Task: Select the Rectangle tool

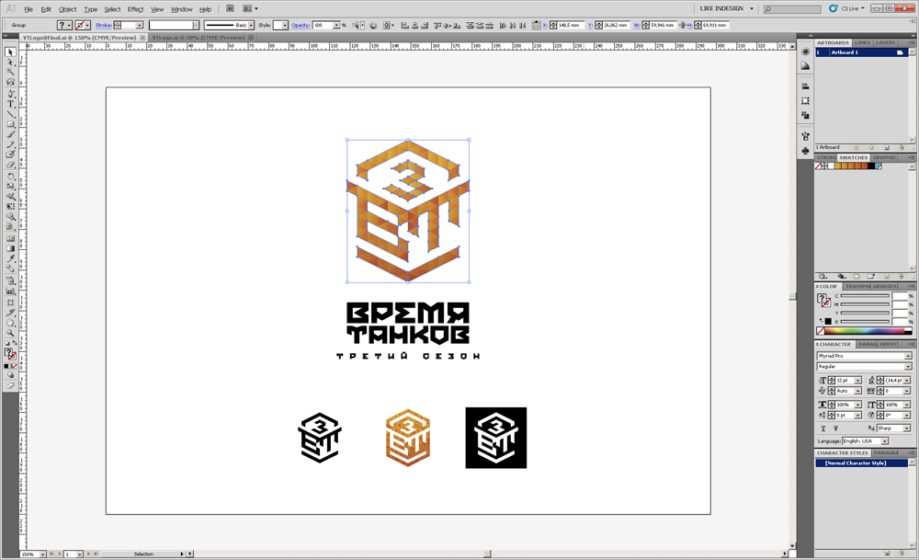Action: [10, 124]
